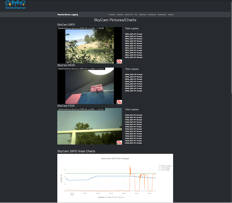This screenshot has height=203, width=232.
Task: Open the Generic tab
Action: [171, 15]
